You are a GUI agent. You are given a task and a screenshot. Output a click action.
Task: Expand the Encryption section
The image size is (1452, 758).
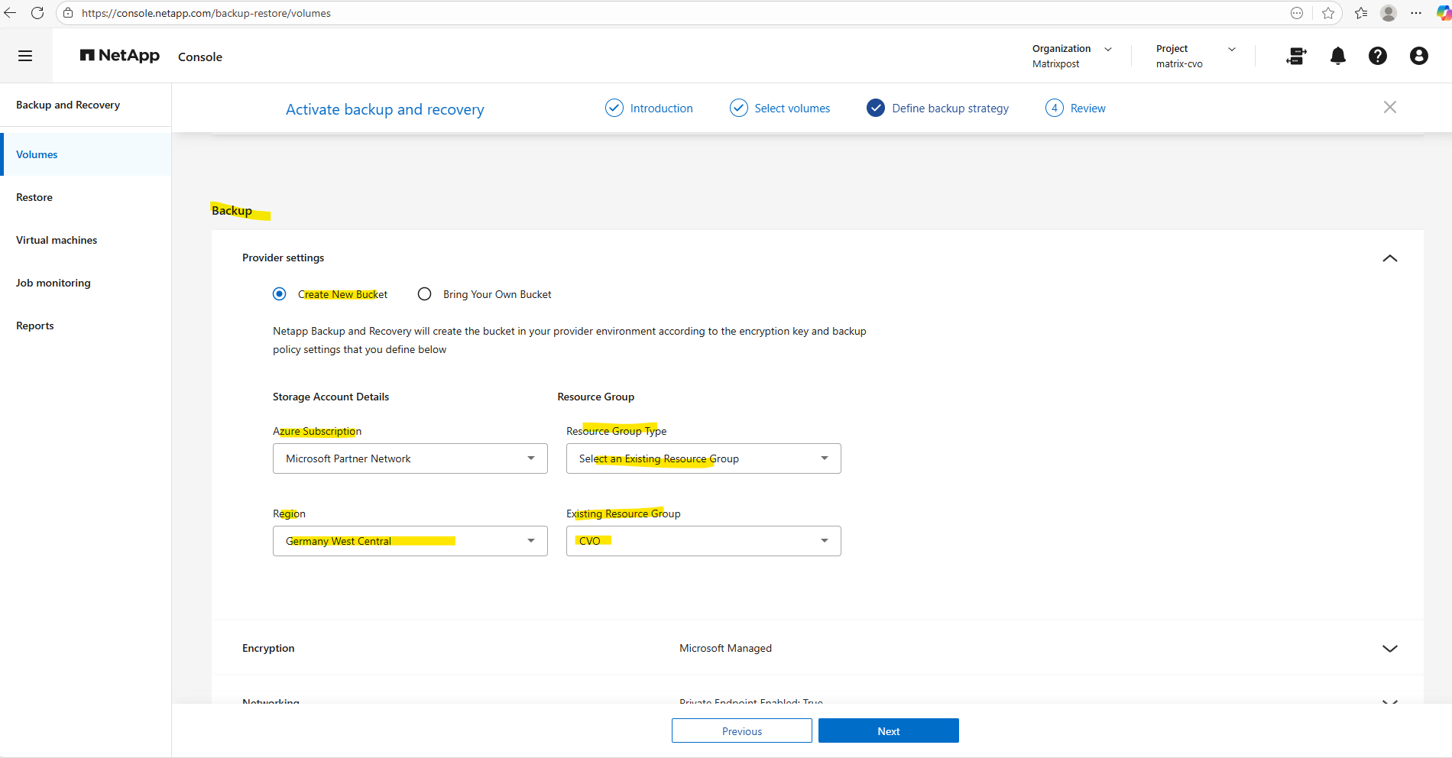click(1389, 648)
